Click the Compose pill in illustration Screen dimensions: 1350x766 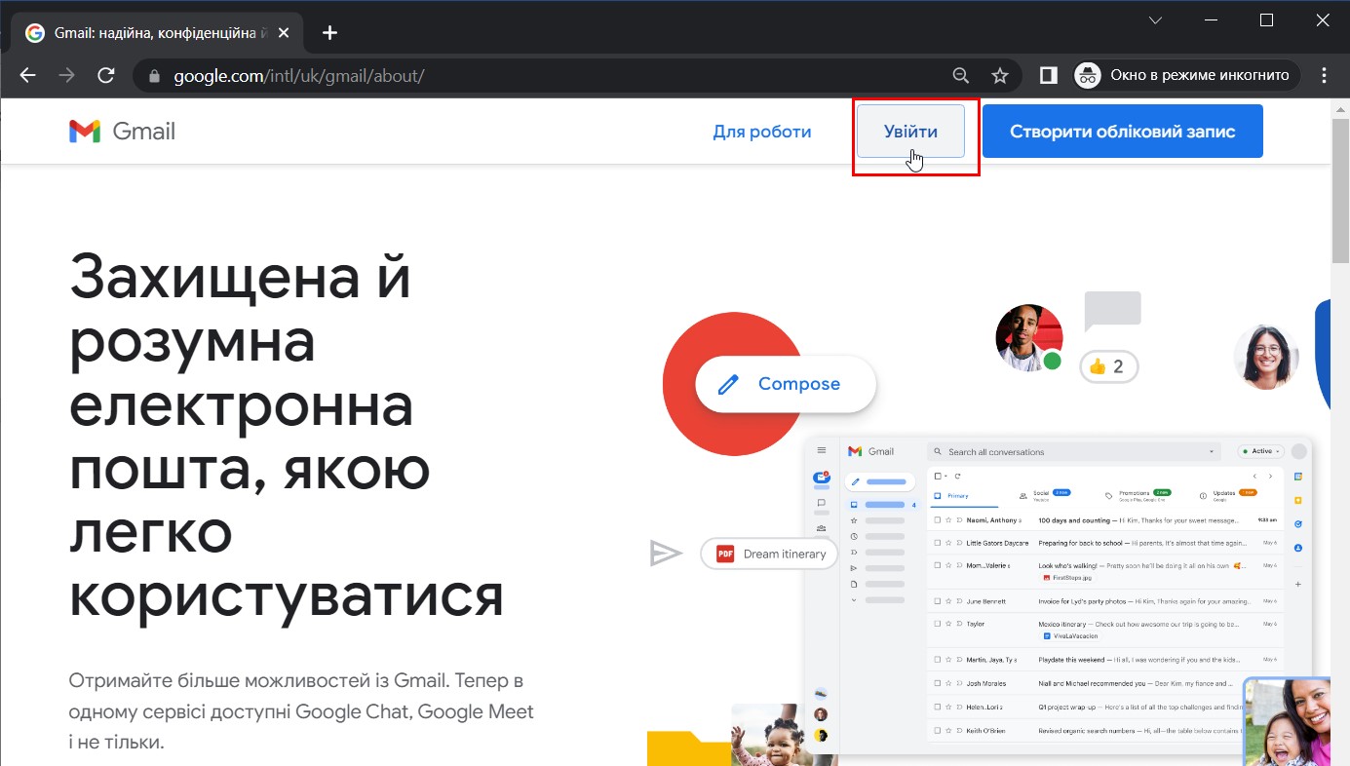pyautogui.click(x=786, y=384)
